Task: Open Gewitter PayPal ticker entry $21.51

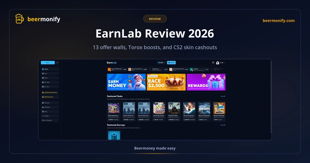Action: 199,69
